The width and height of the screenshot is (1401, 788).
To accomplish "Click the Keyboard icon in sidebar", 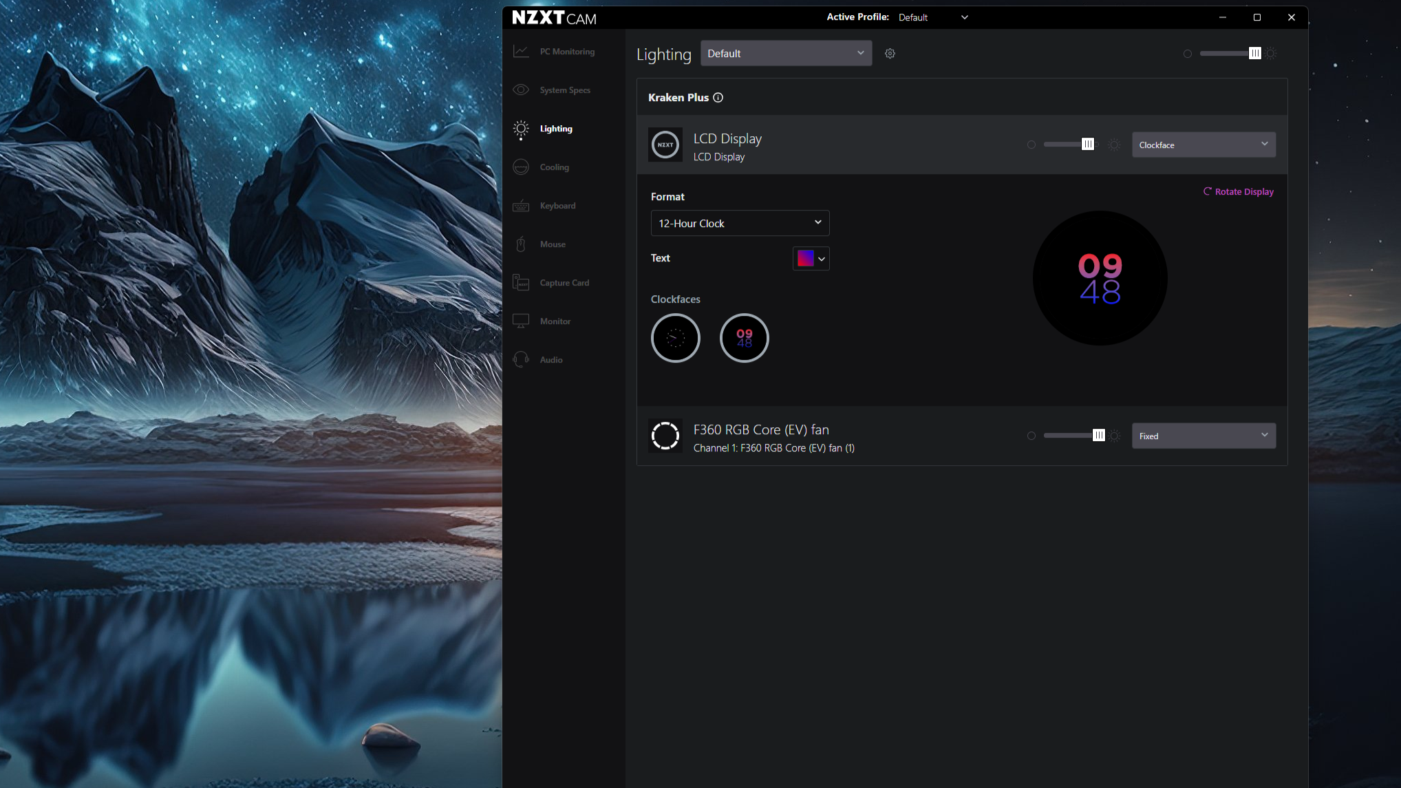I will coord(521,206).
